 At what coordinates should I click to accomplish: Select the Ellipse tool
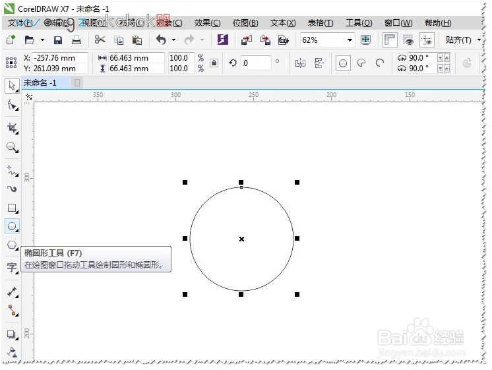click(x=13, y=226)
